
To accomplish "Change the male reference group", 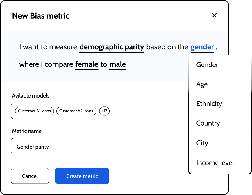I will pos(117,64).
